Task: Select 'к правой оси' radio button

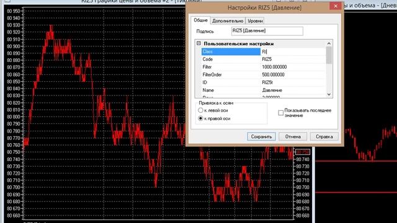Action: pos(200,118)
